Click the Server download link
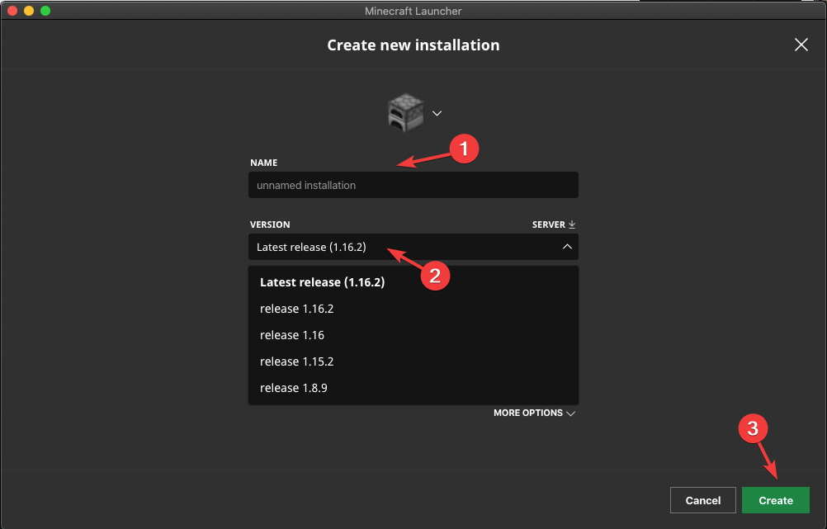This screenshot has height=529, width=827. pos(553,224)
